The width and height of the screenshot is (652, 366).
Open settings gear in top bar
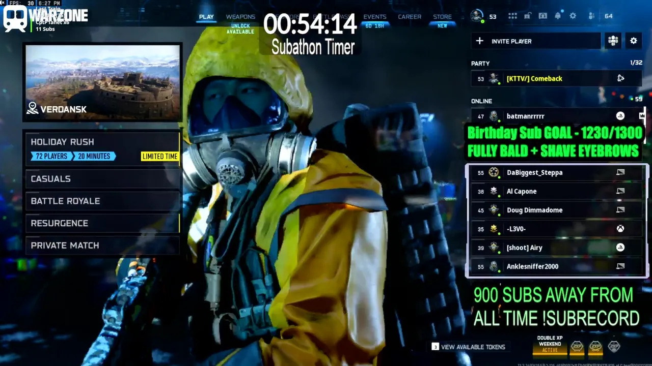[x=573, y=16]
